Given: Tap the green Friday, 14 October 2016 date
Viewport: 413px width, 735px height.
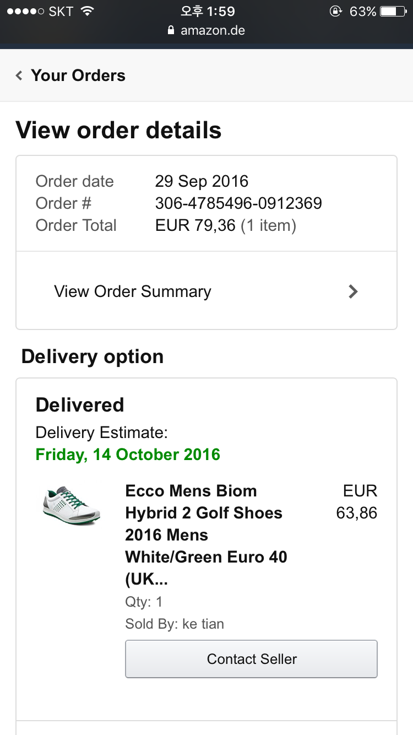Looking at the screenshot, I should pos(128,455).
